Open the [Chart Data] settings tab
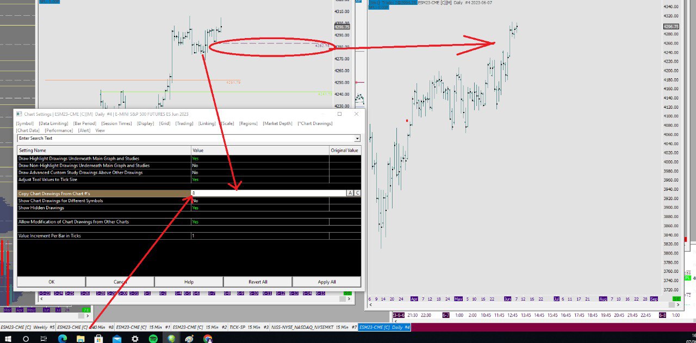 pos(28,130)
